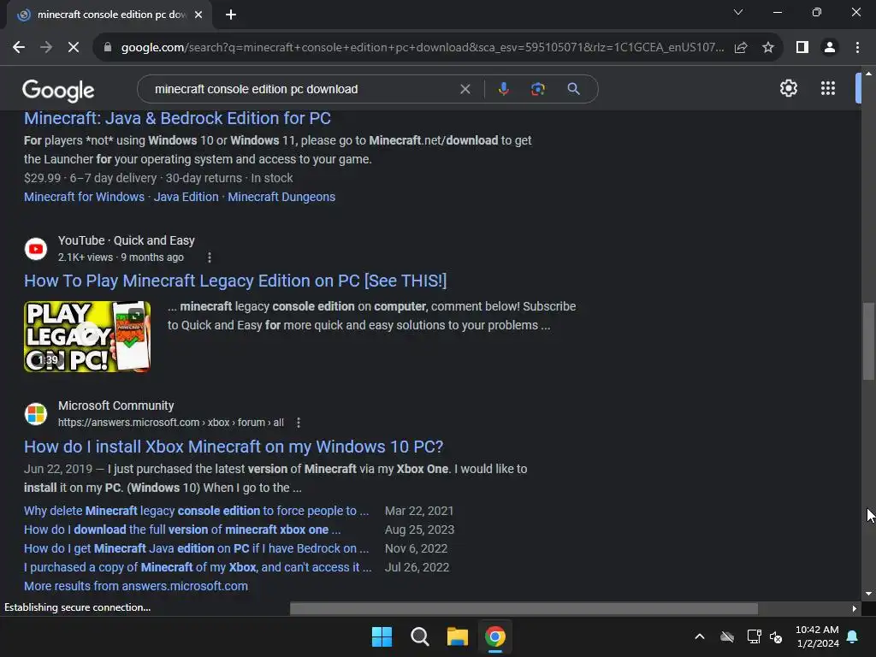Click the YouTube favicon
This screenshot has height=657, width=876.
36,249
